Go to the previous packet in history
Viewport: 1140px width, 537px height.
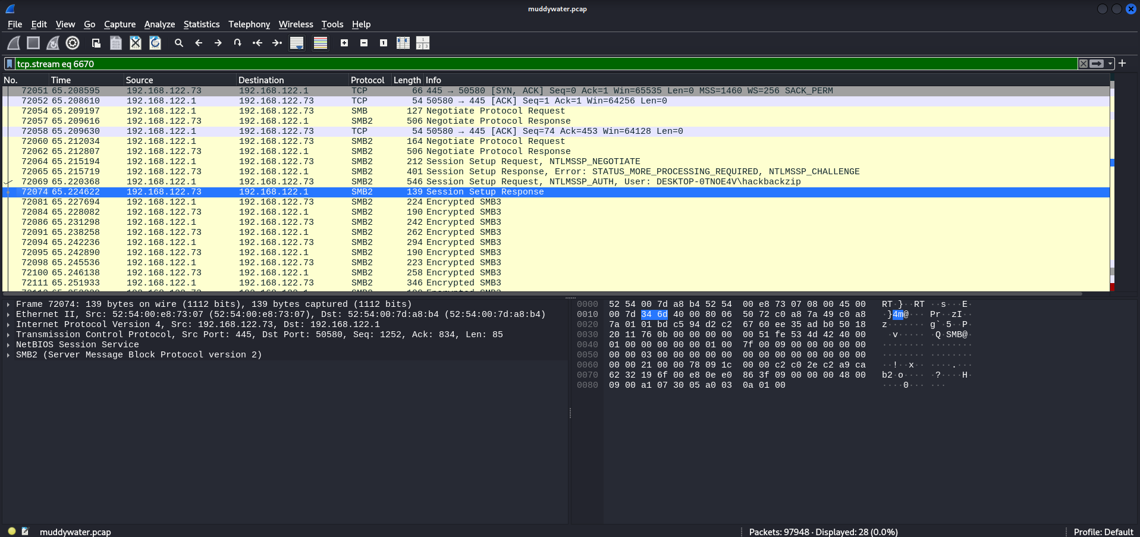tap(199, 43)
